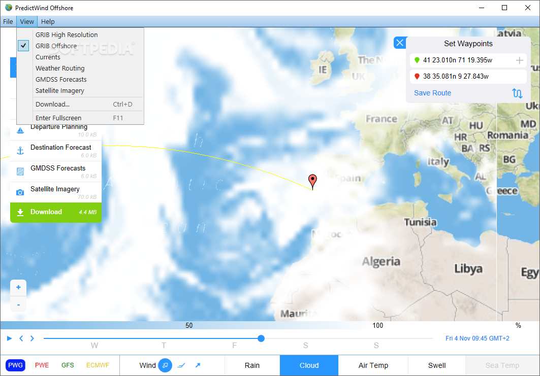
Task: Maximize the PredictWind Offshore window
Action: (x=504, y=8)
